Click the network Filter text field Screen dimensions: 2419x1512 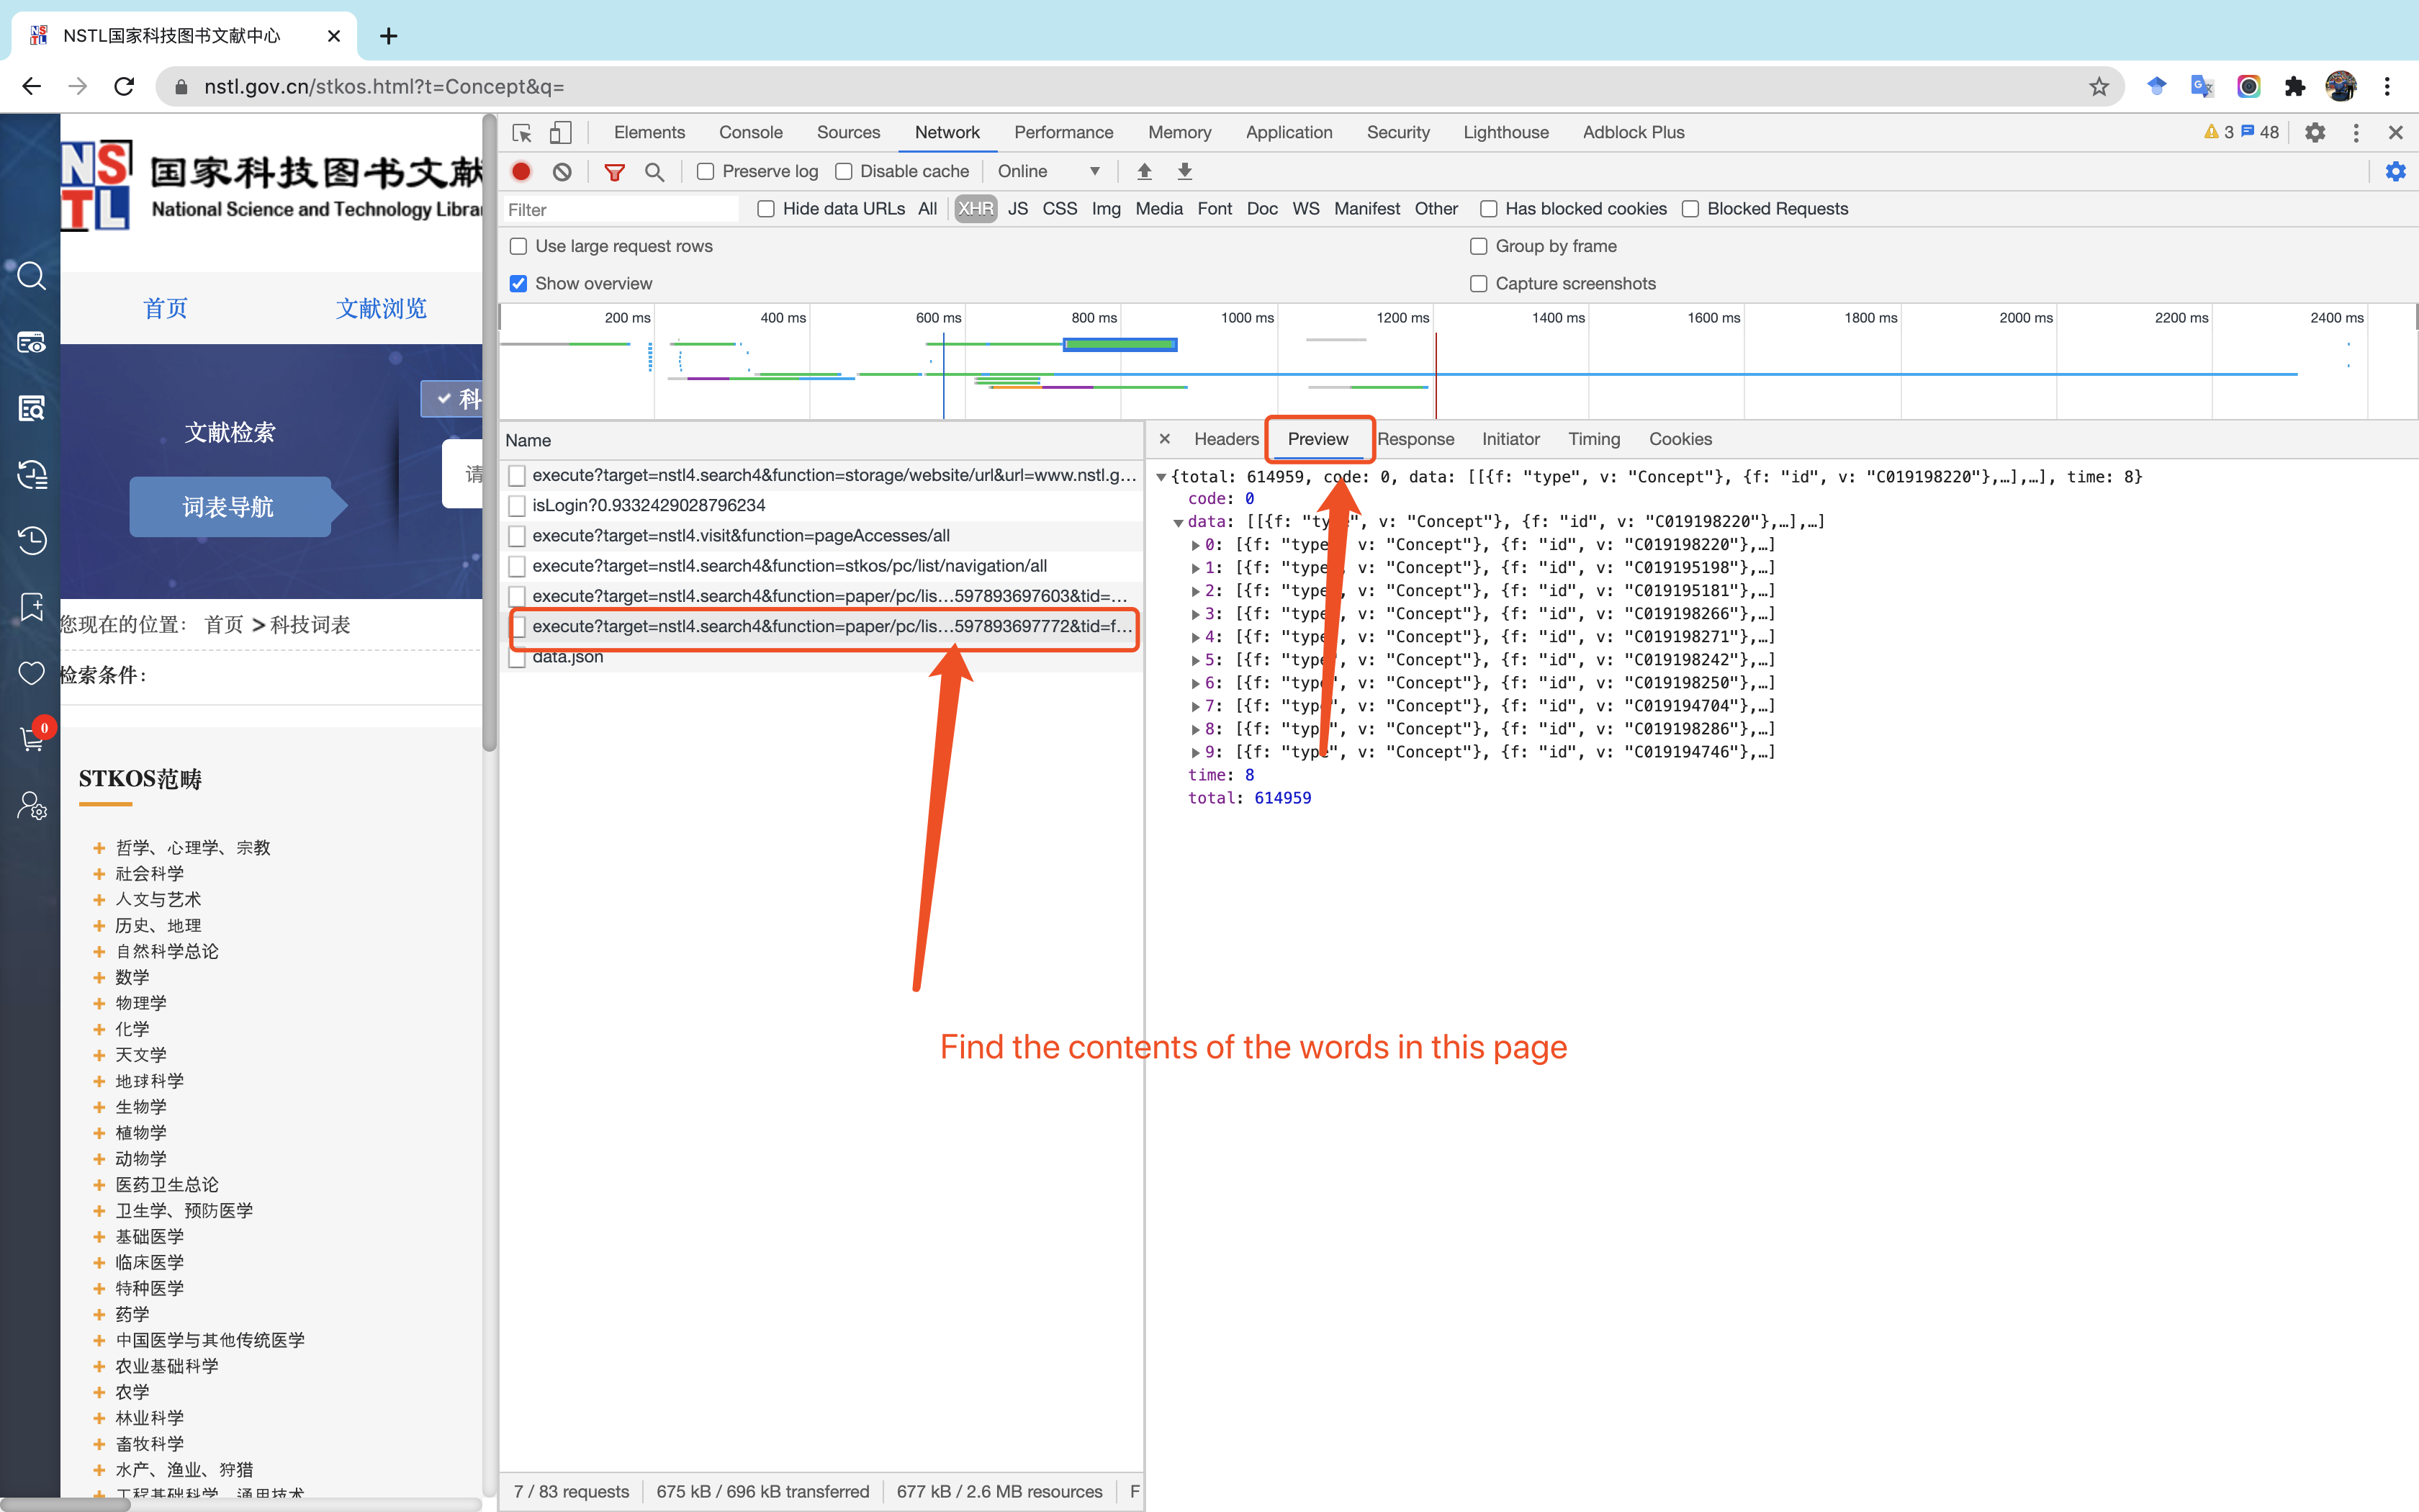(x=620, y=209)
